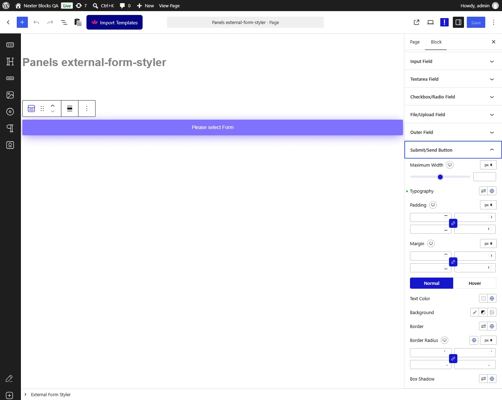Click the Redo arrow icon
The width and height of the screenshot is (502, 400).
click(50, 22)
